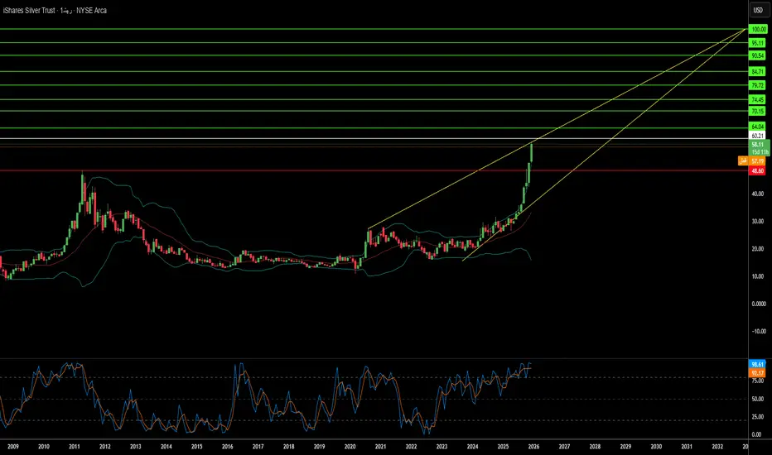The height and width of the screenshot is (455, 772).
Task: Click the current price 58.11 label
Action: [758, 145]
